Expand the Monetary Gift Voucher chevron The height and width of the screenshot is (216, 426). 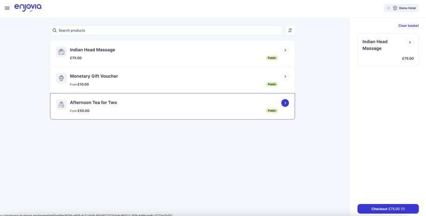285,76
